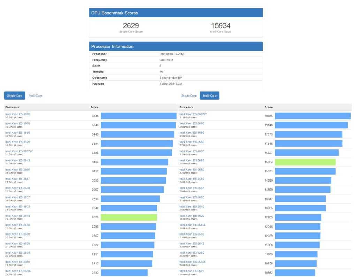Image resolution: width=357 pixels, height=277 pixels.
Task: Open Intel Xeon E3-1280 link in single-core table
Action: point(17,114)
